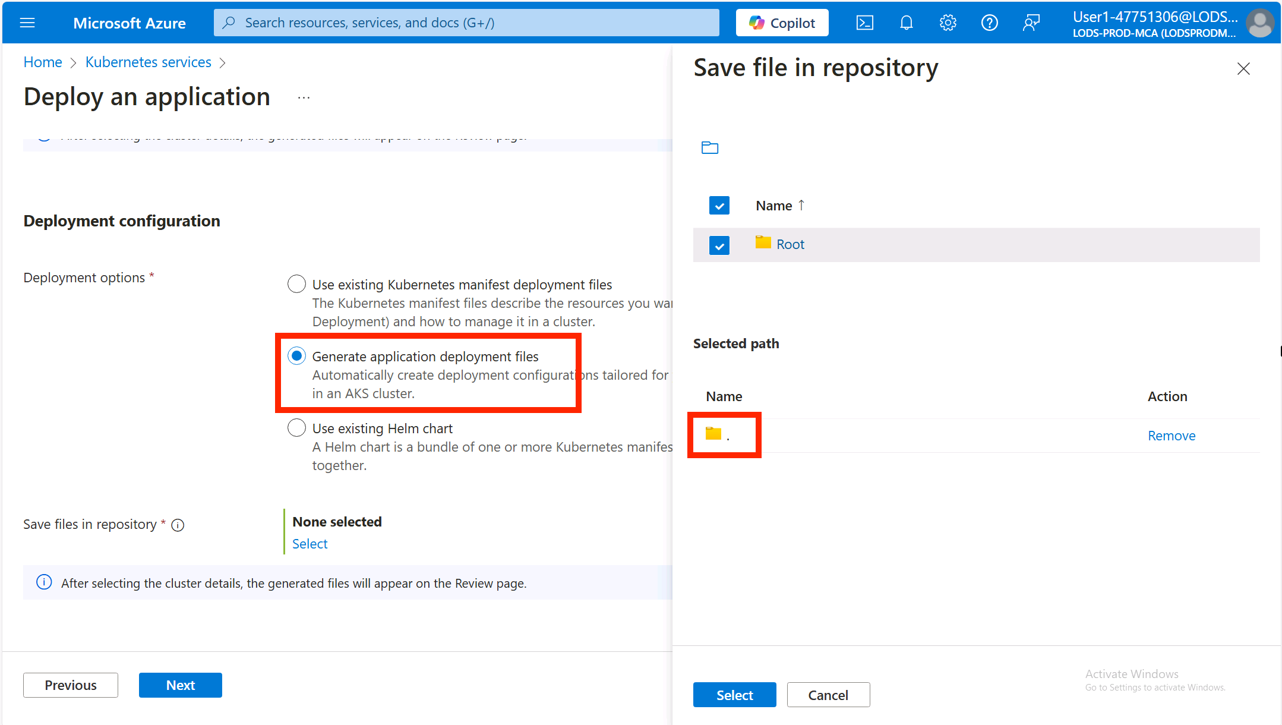
Task: Focus the search resources, services, and docs field
Action: 466,23
